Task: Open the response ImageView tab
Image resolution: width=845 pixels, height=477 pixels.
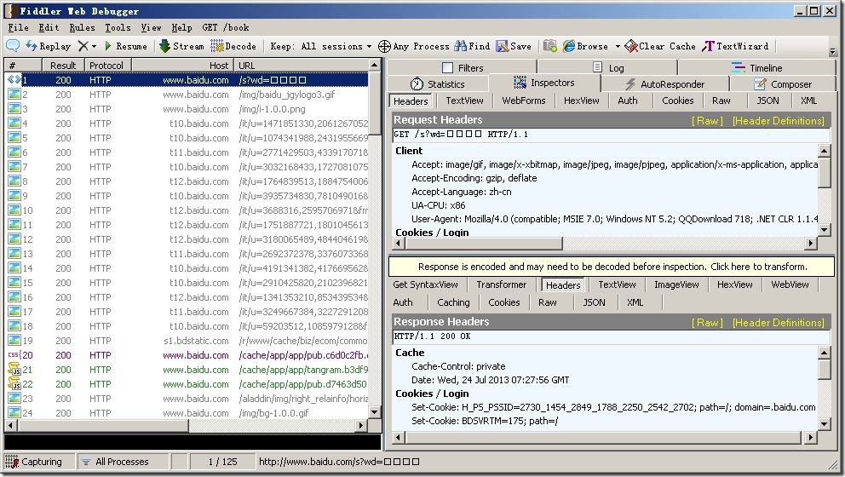Action: click(x=676, y=284)
